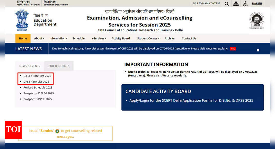
Task: Switch language via ENGLISH toggle link
Action: [x=257, y=4]
